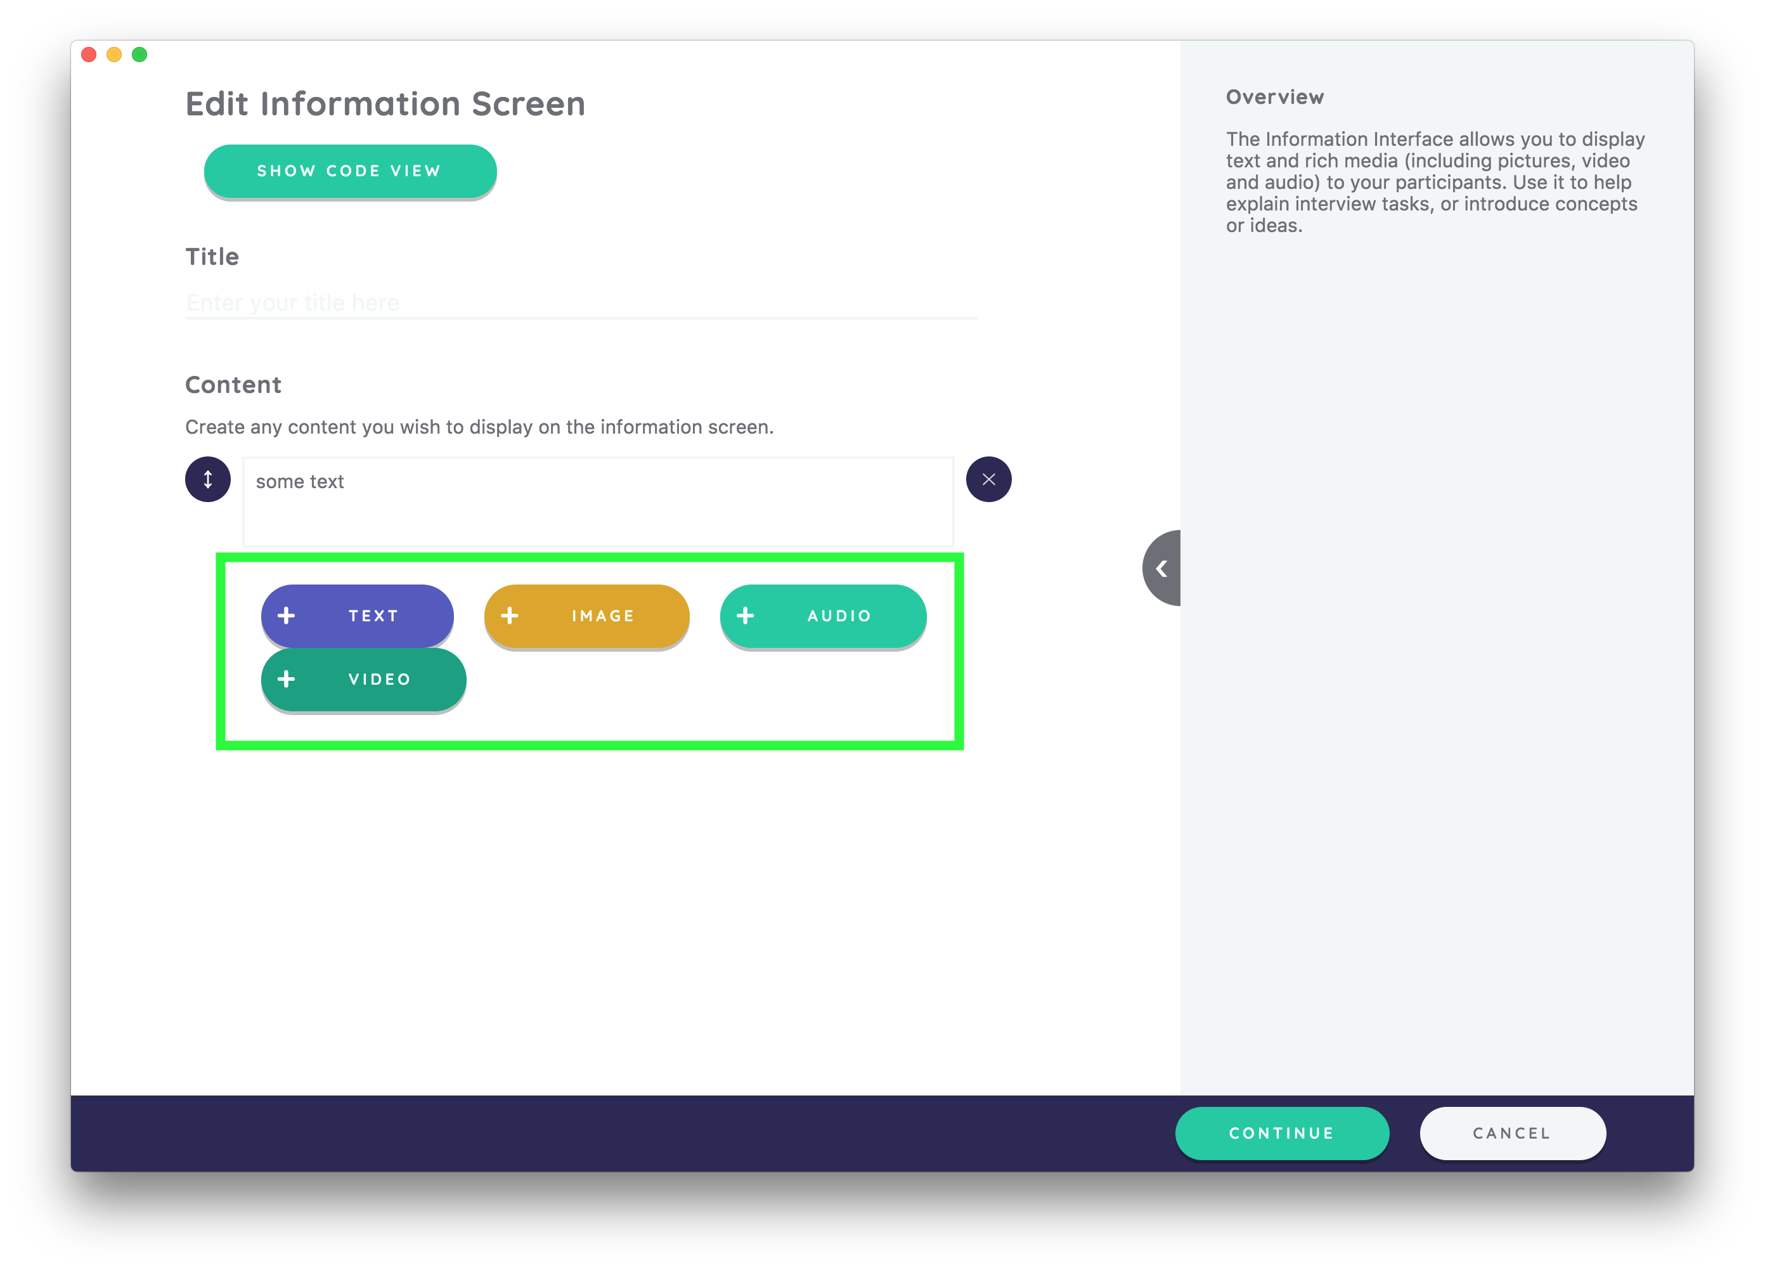Click the 'Content' section heading
Viewport: 1765px width, 1273px height.
233,384
